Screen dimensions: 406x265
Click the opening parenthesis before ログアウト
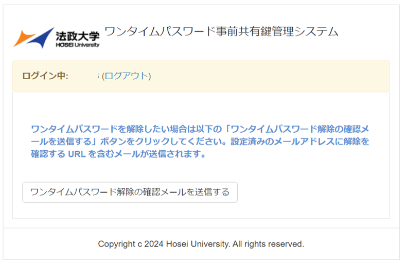103,76
